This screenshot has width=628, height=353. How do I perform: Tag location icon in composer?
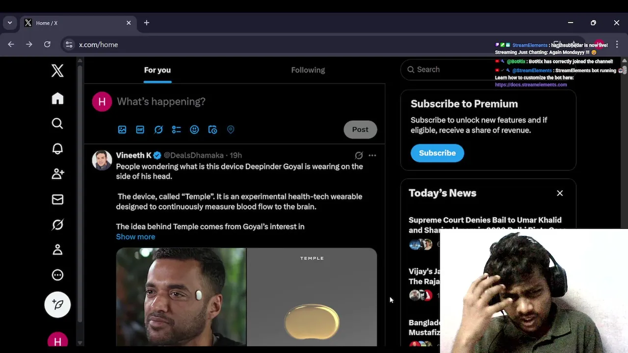(x=231, y=129)
